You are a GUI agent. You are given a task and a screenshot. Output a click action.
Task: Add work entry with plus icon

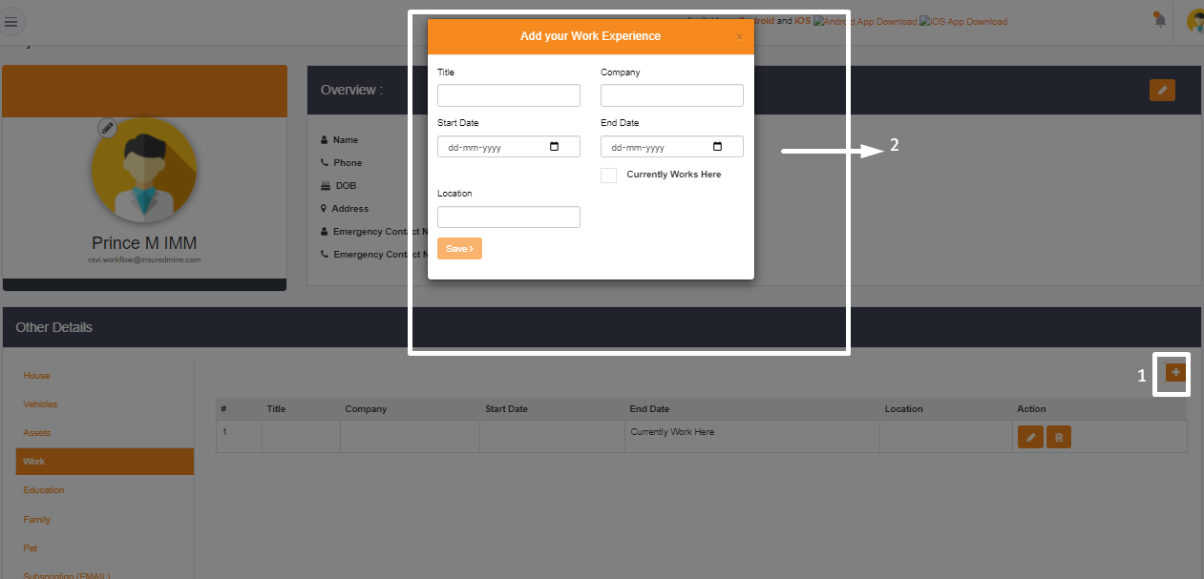point(1175,372)
